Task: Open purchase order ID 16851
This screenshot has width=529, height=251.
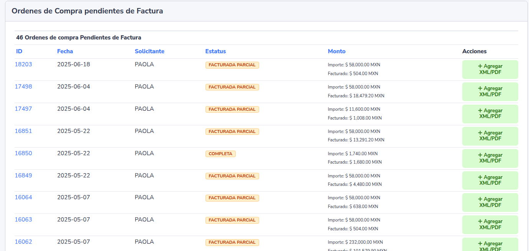Action: point(23,131)
